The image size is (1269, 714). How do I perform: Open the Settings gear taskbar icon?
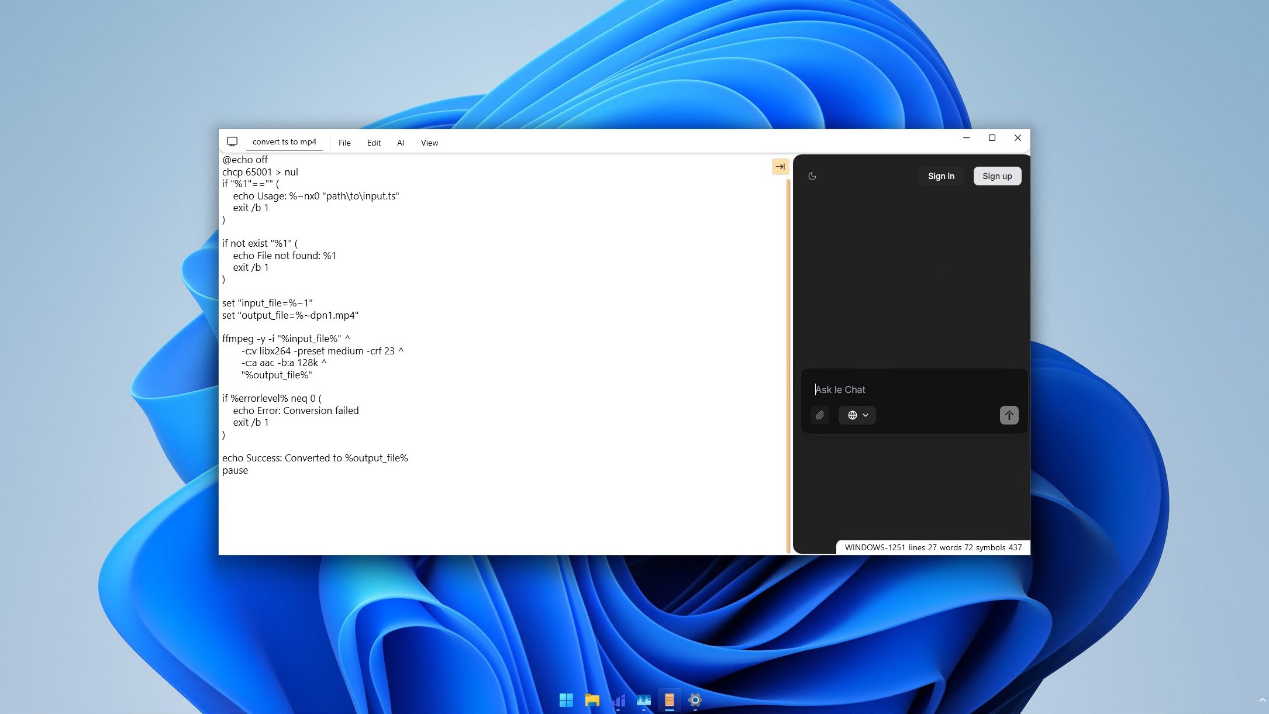(x=695, y=700)
